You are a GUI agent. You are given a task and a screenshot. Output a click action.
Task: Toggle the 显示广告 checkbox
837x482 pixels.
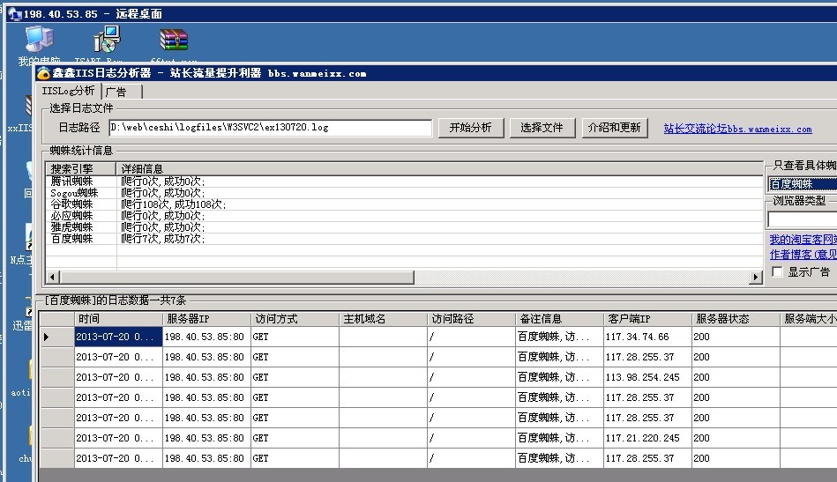778,272
